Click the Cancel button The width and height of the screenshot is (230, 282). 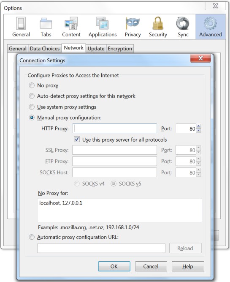[151, 266]
